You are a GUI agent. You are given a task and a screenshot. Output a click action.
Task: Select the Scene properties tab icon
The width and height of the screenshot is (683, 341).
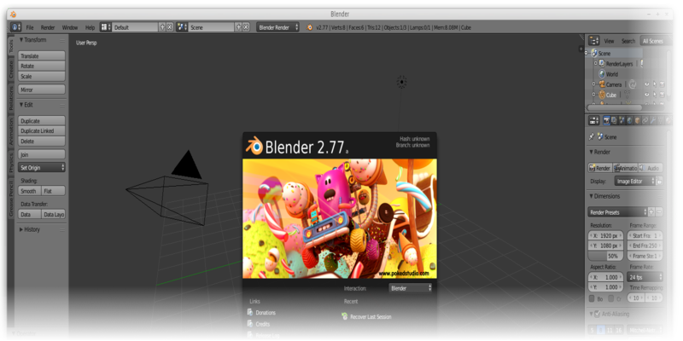pyautogui.click(x=622, y=120)
